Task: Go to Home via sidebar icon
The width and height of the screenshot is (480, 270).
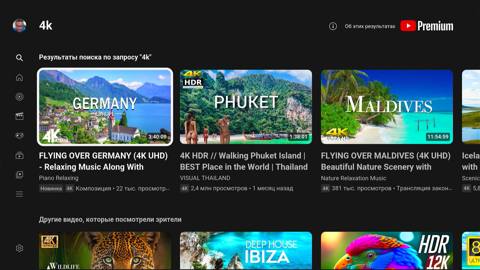Action: point(19,77)
